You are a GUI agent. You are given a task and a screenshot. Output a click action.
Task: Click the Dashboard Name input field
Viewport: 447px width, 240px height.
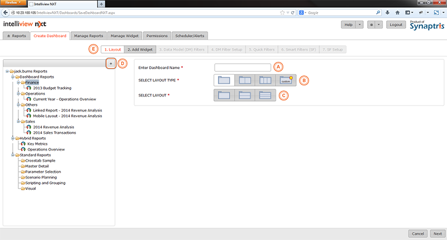click(242, 68)
